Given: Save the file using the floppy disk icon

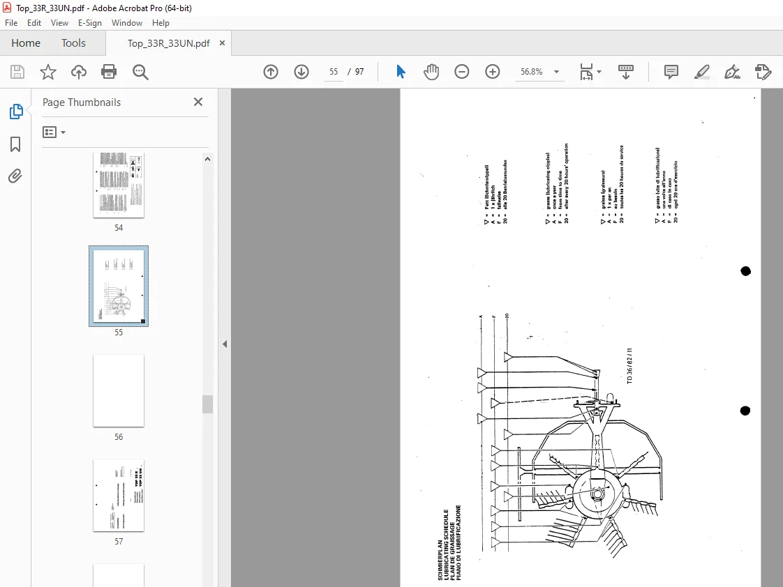Looking at the screenshot, I should click(17, 72).
